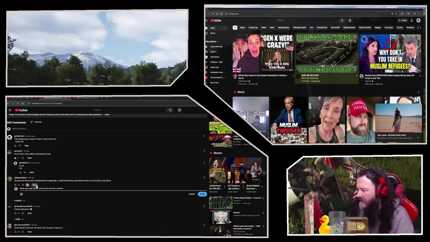Viewport: 430px width, 242px height.
Task: Click the blue Reply submit button
Action: pyautogui.click(x=202, y=194)
